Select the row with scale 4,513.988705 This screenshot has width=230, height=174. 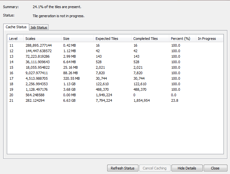[x=115, y=78]
